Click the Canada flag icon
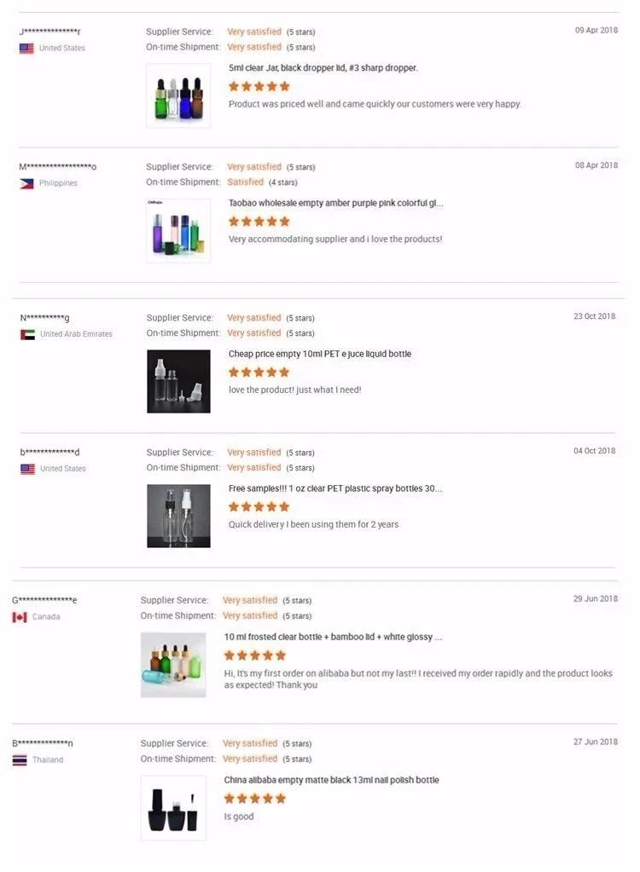640x872 pixels. coord(20,617)
